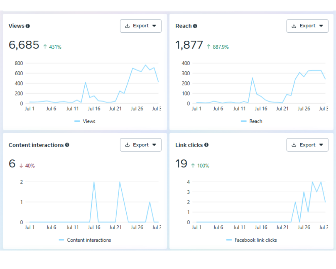
Task: Hide the Facebook link clicks legend series
Action: tap(252, 240)
